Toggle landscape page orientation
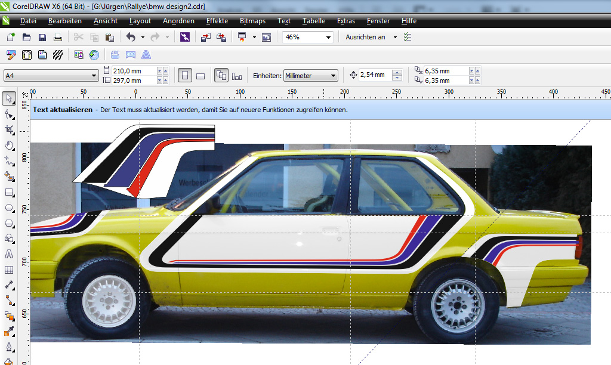611x365 pixels. tap(200, 76)
